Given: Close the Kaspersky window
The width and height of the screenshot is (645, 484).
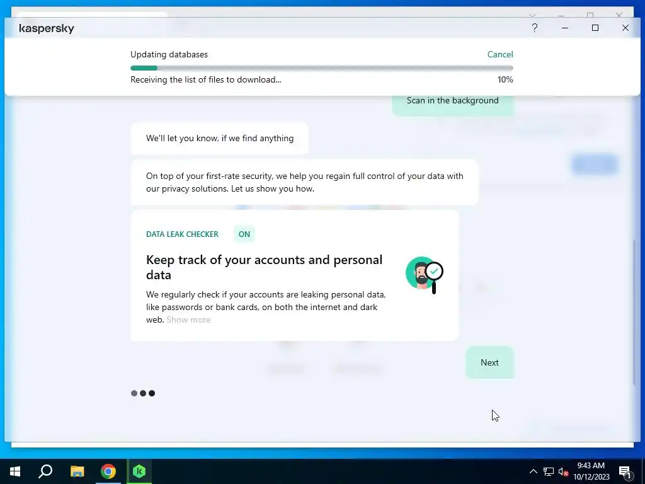Looking at the screenshot, I should click(625, 28).
